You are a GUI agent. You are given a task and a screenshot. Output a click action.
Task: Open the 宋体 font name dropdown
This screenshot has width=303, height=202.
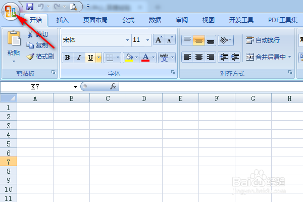(127, 40)
